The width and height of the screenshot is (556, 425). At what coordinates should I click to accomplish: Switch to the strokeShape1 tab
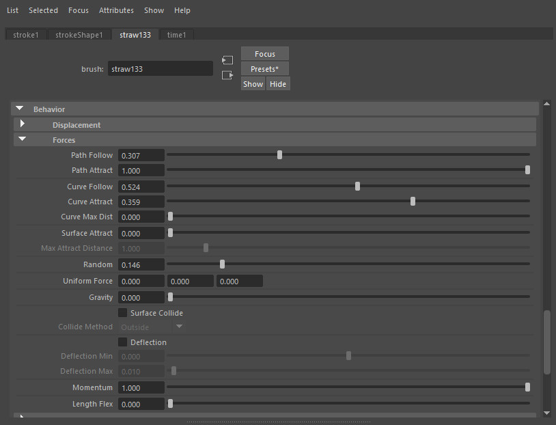[x=79, y=35]
